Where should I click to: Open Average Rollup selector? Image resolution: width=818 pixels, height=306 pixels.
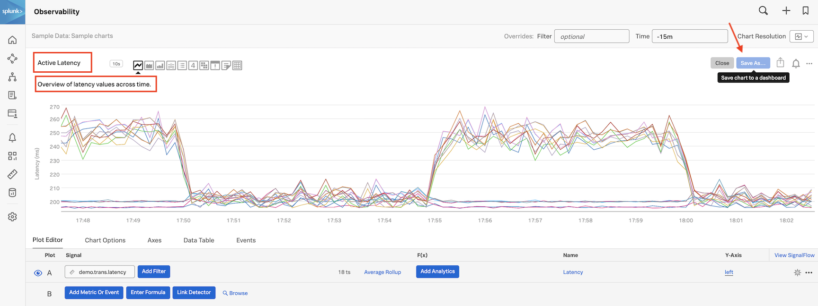point(382,272)
